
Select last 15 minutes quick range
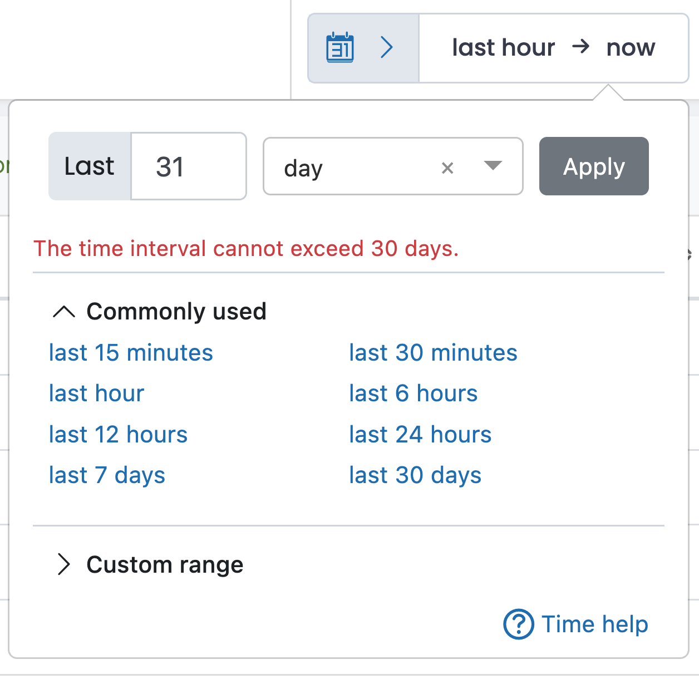coord(130,352)
